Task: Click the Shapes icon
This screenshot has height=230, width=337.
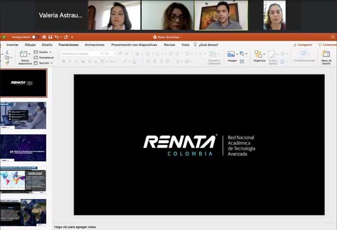Action: (x=242, y=53)
